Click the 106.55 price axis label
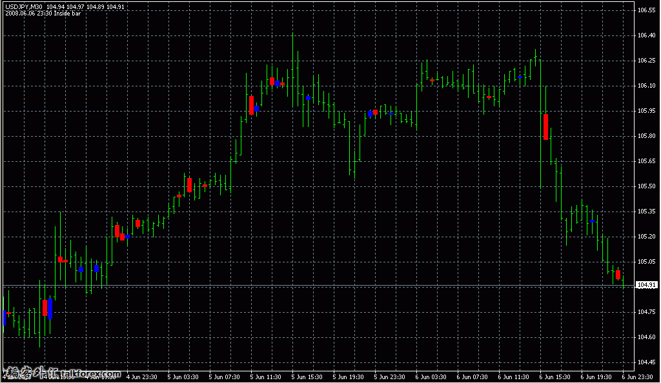 coord(646,10)
